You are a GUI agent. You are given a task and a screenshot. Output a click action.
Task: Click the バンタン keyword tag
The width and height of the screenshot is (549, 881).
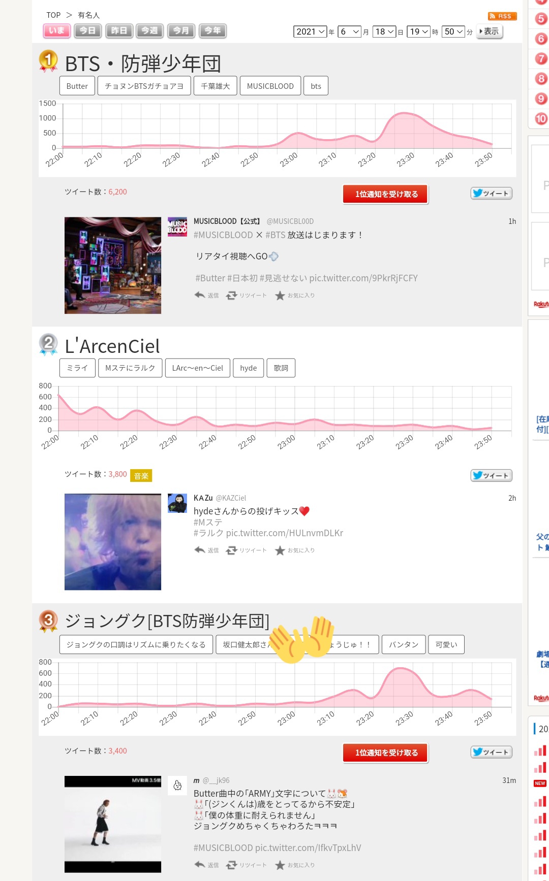point(404,644)
